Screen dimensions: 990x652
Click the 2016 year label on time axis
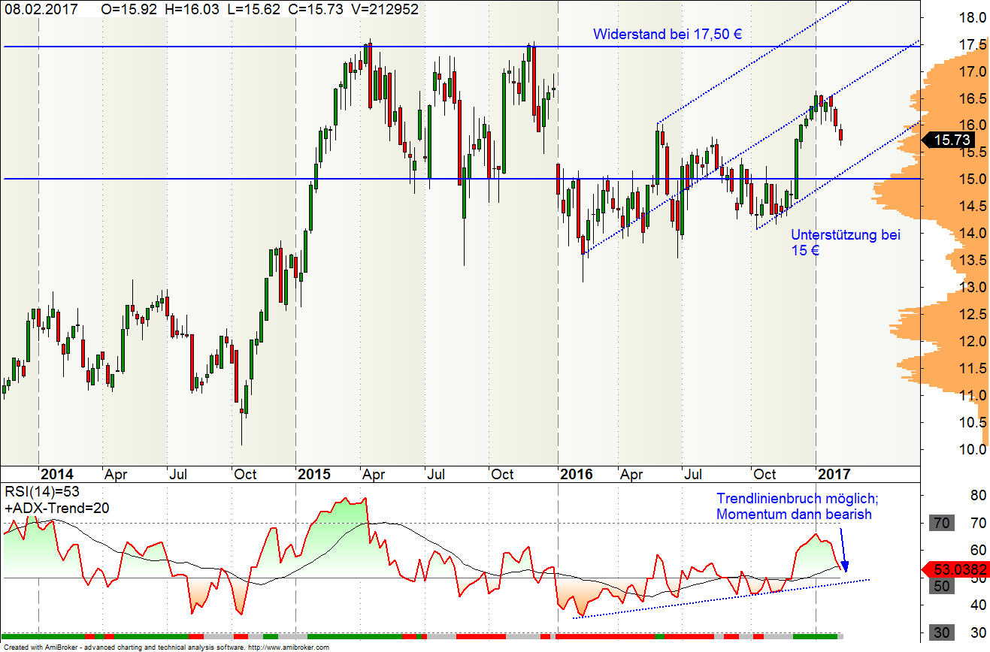point(576,474)
